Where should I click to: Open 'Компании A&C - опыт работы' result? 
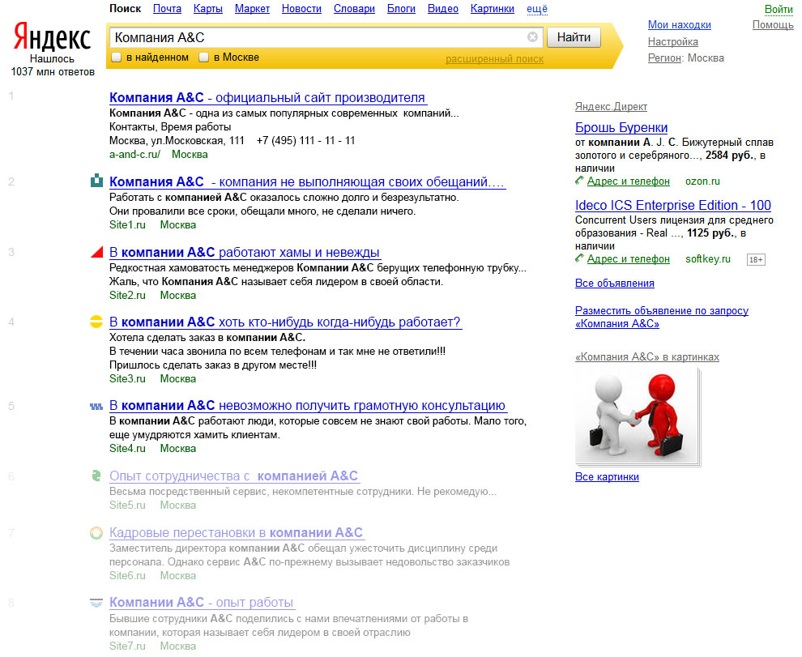point(202,602)
